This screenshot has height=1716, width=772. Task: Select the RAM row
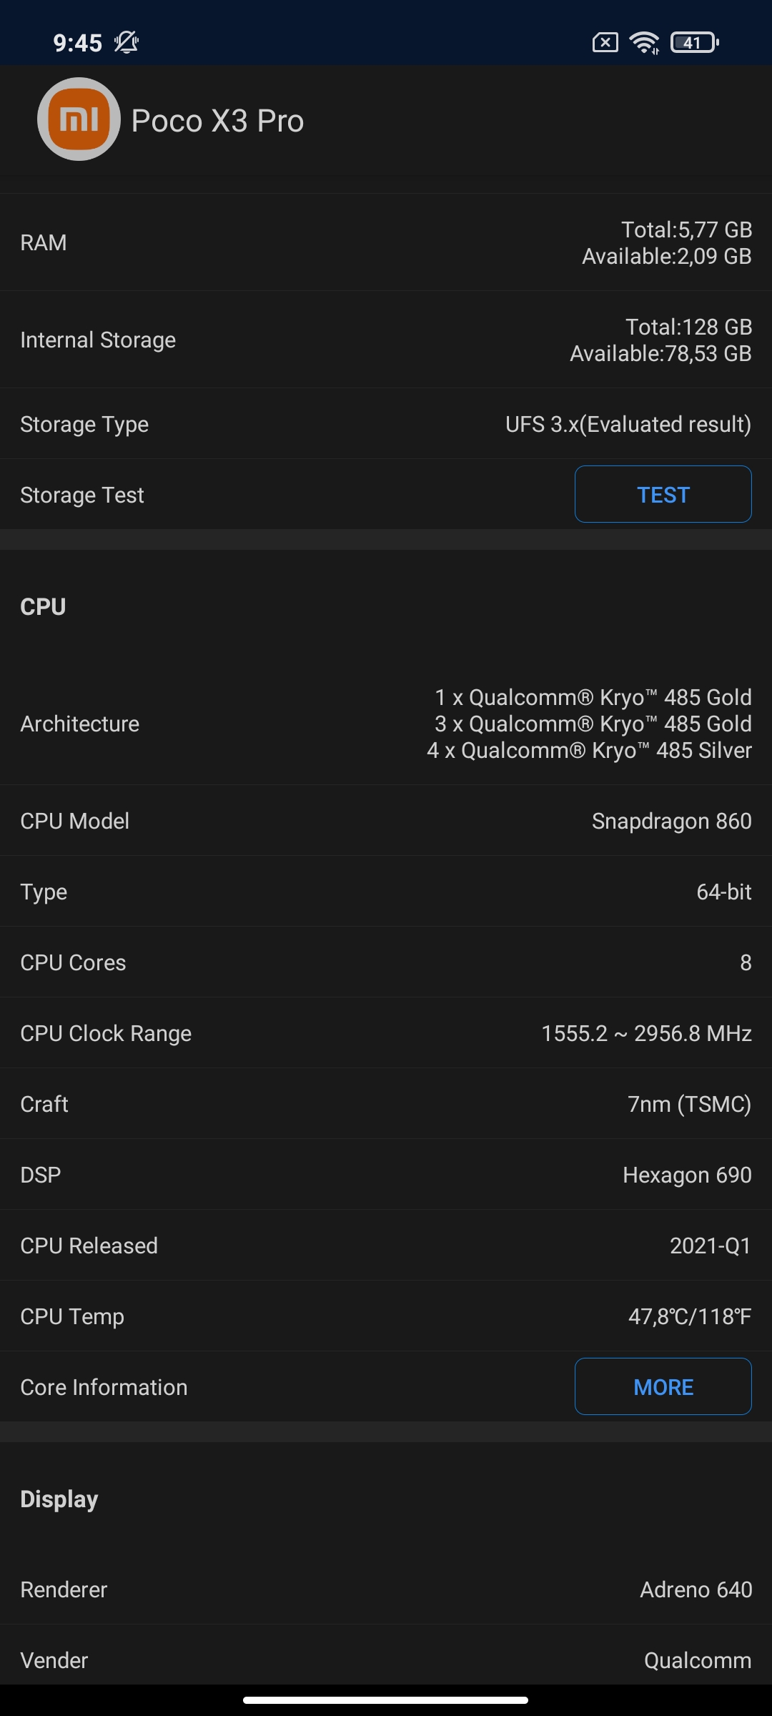(386, 242)
